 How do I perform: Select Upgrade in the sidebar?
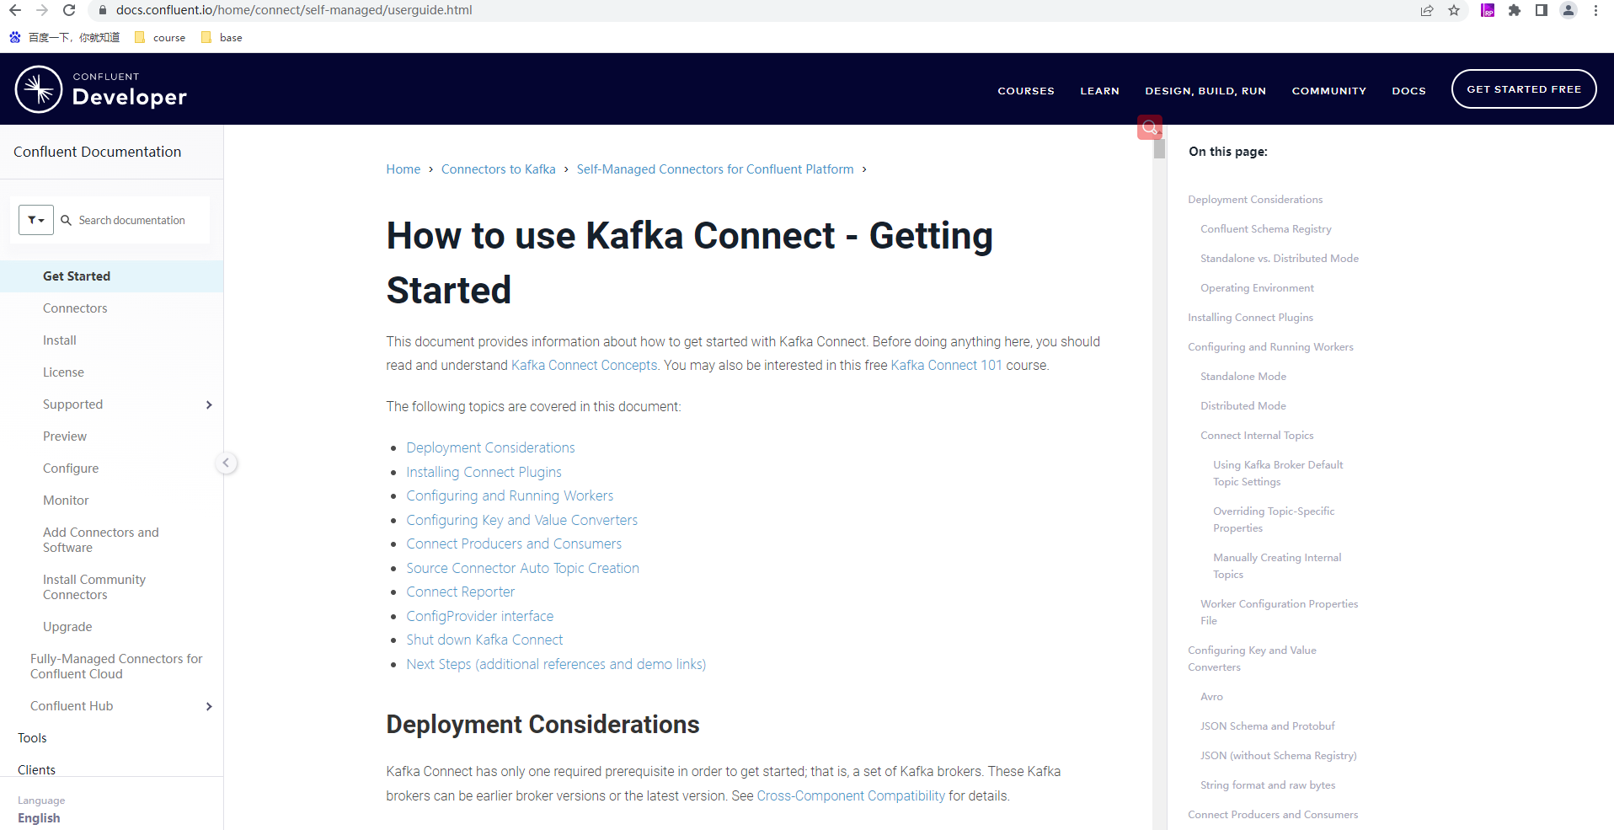click(x=67, y=627)
